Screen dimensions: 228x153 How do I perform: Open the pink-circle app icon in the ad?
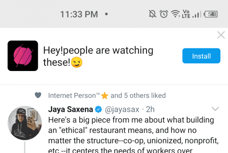[23, 56]
